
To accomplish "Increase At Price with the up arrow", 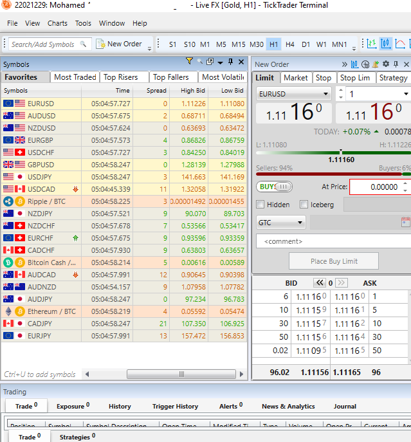I will coord(405,183).
